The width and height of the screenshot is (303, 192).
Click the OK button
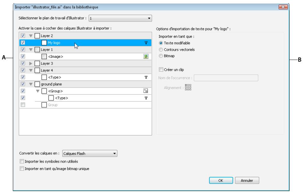tap(221, 180)
